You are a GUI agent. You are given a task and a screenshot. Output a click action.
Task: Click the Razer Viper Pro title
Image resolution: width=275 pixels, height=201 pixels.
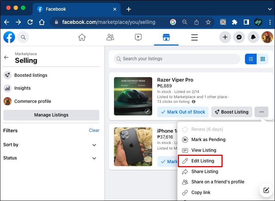pyautogui.click(x=175, y=80)
